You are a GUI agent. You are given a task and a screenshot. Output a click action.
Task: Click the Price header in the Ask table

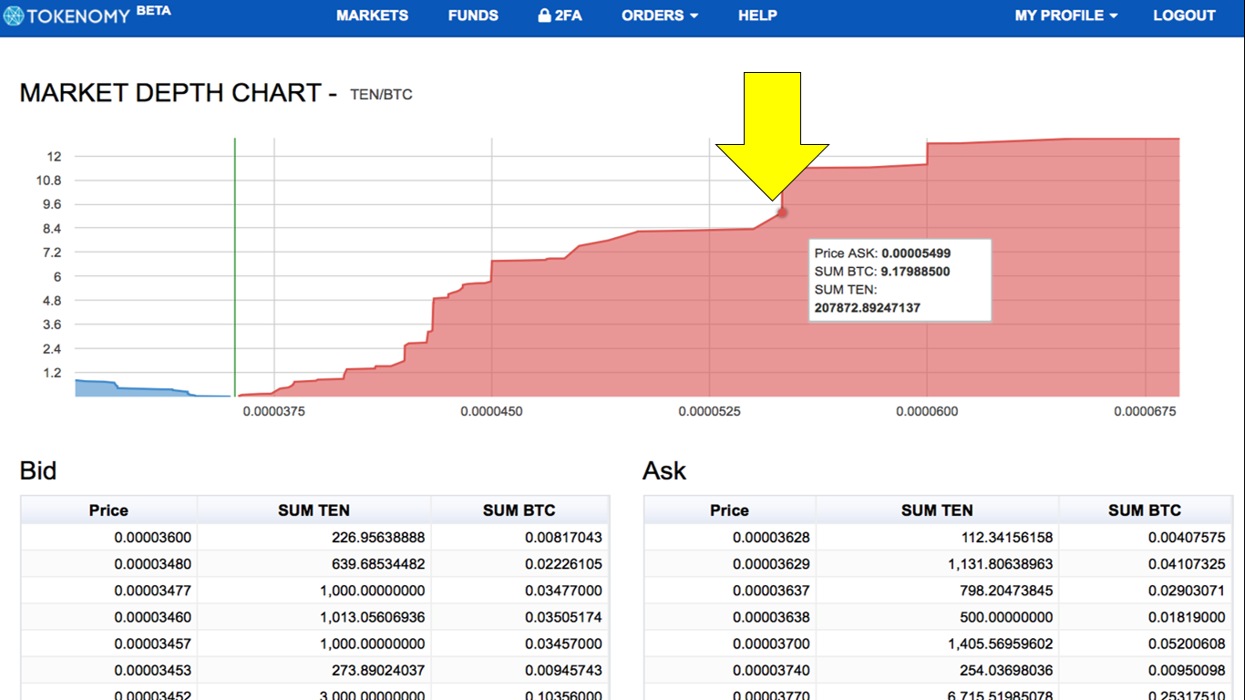tap(729, 510)
